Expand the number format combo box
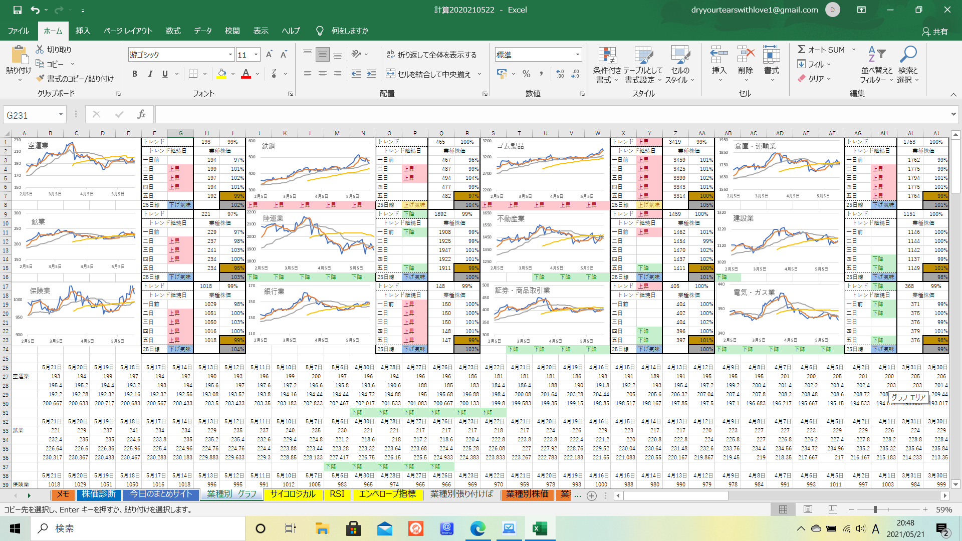 [578, 55]
